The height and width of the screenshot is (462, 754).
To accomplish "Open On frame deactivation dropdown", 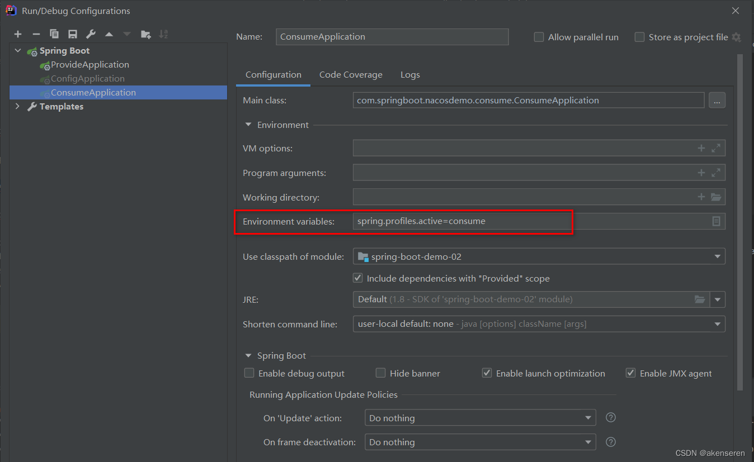I will [480, 442].
